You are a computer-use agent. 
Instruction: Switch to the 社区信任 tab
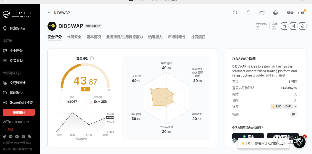198,37
